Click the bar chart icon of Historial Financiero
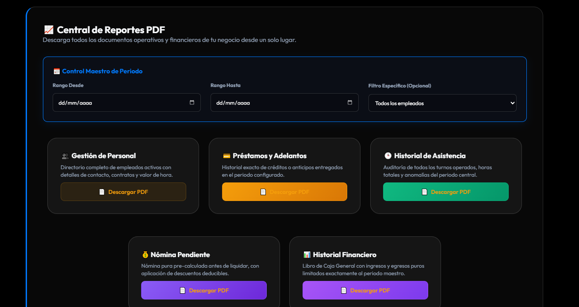The image size is (579, 307). [307, 255]
